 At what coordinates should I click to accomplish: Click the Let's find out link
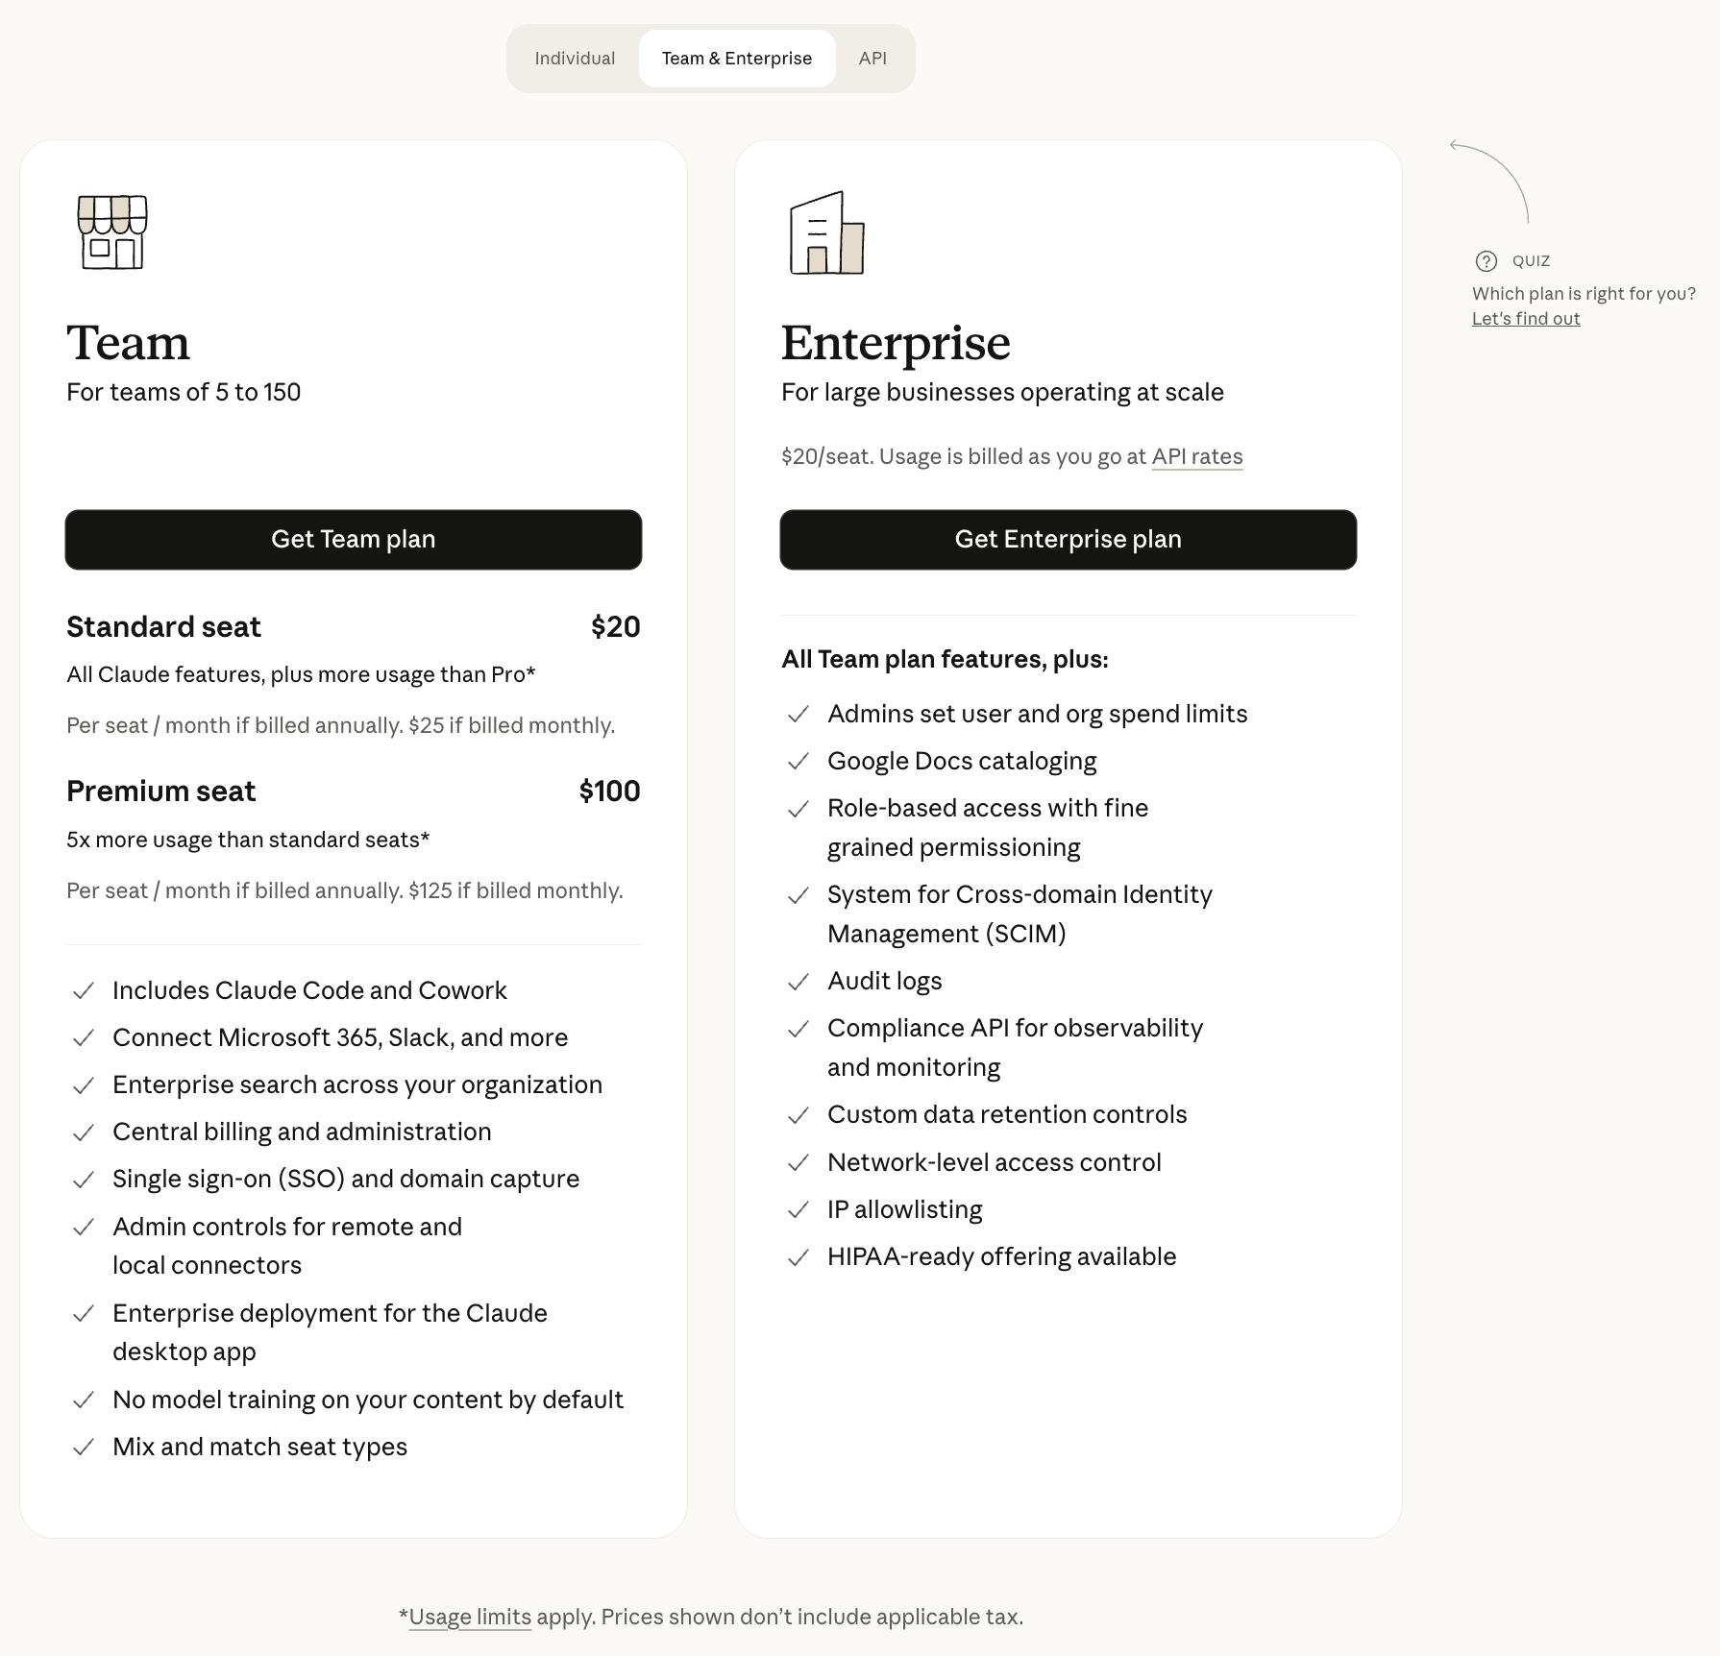click(1525, 318)
